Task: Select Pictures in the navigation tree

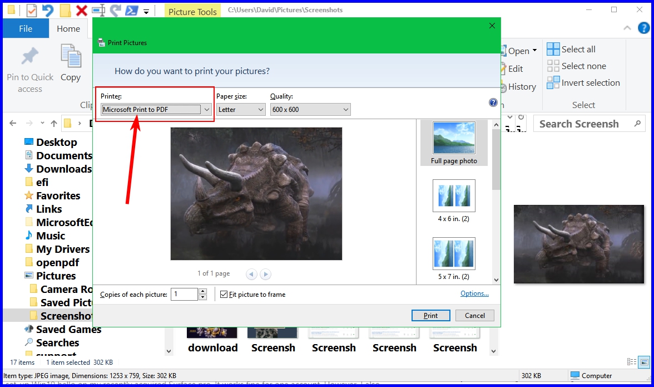Action: tap(50, 276)
